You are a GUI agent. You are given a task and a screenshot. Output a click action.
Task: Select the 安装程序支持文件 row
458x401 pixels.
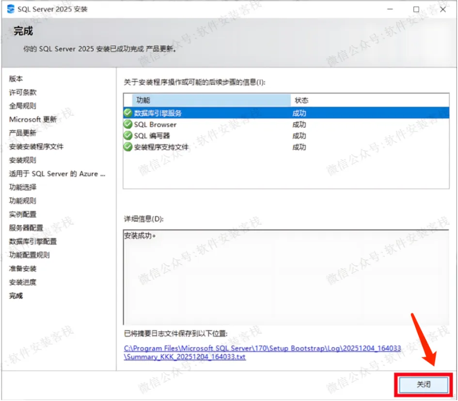tap(286, 147)
